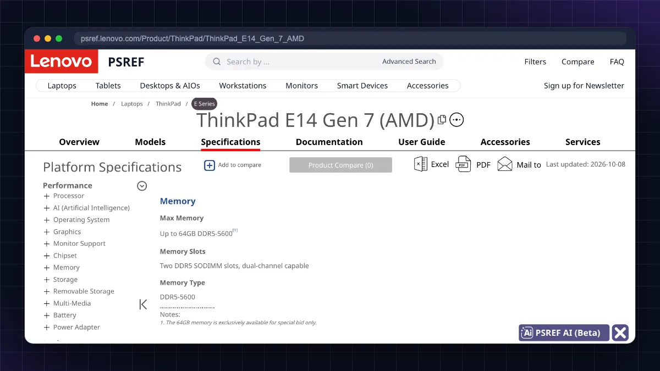The width and height of the screenshot is (660, 371).
Task: Click the Add to compare plus icon
Action: point(210,165)
